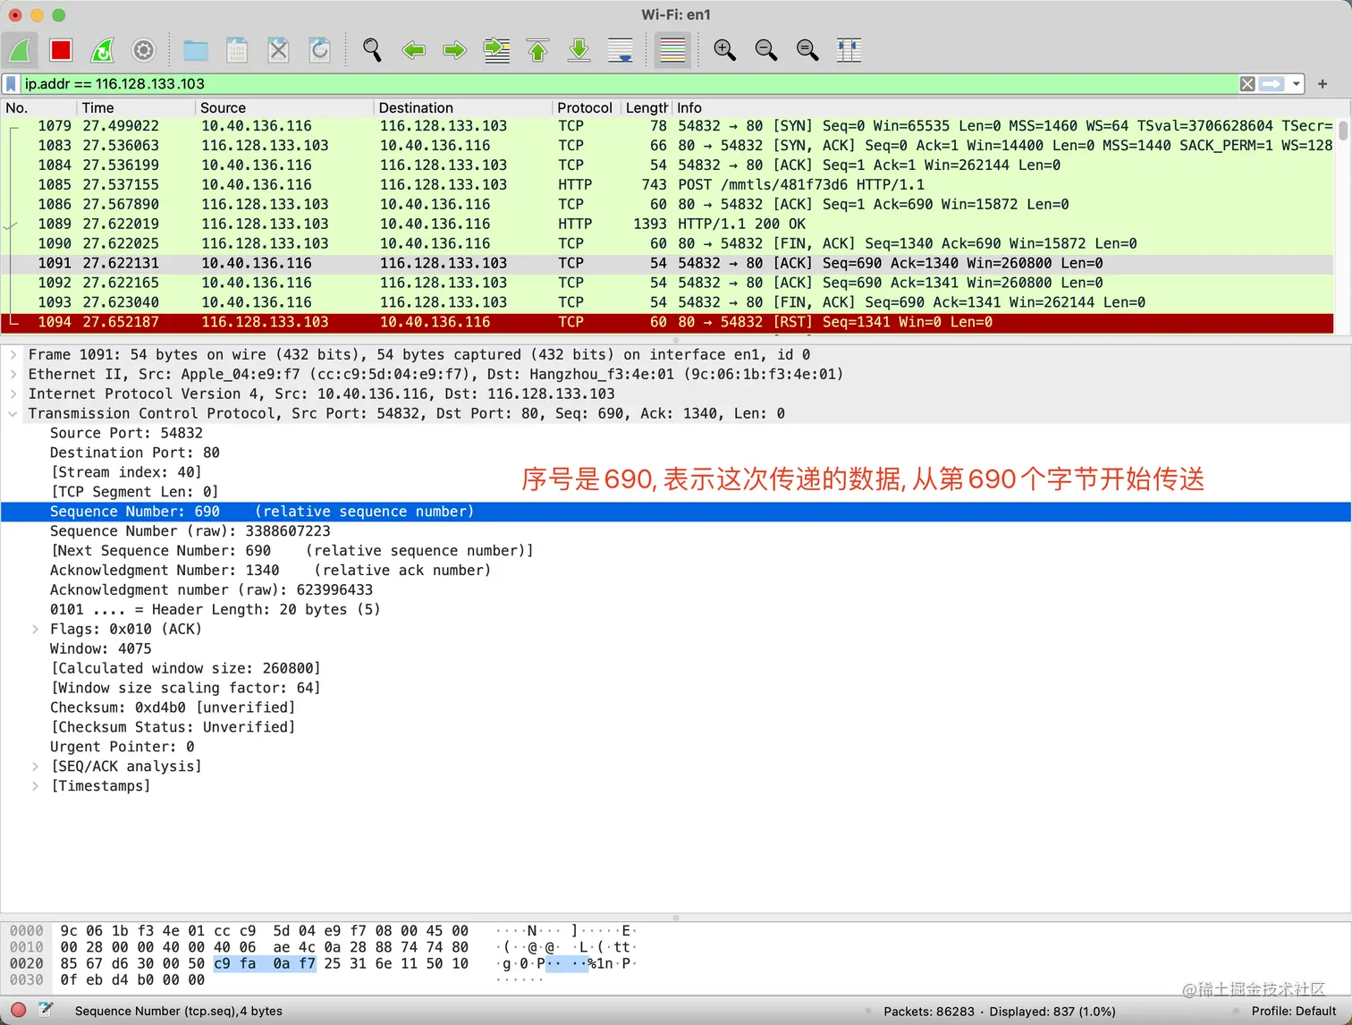This screenshot has height=1025, width=1352.
Task: Open display filter bookmark icon
Action: pos(11,84)
